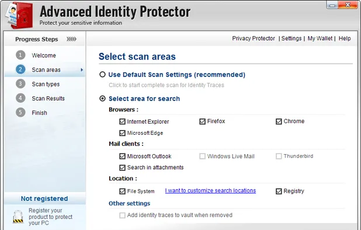Go to Scan Results step
The height and width of the screenshot is (230, 361).
coord(48,99)
